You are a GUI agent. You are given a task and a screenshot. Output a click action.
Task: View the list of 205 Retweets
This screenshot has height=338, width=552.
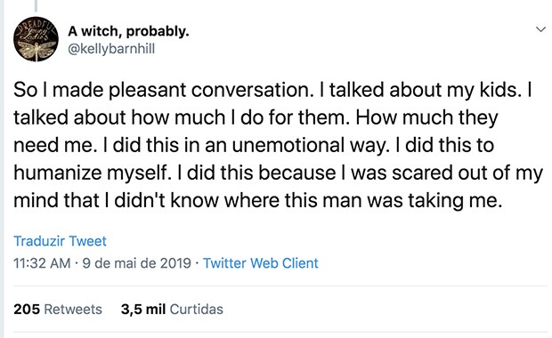[58, 310]
